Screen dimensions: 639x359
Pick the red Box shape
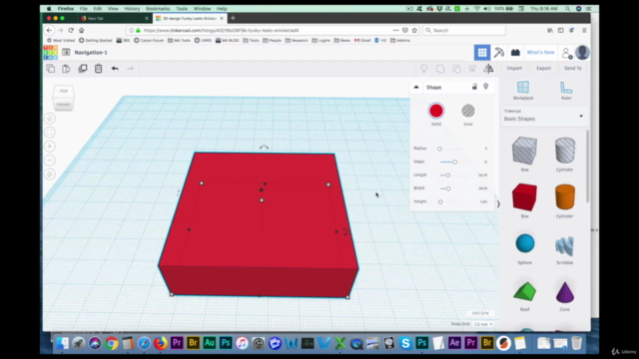524,197
